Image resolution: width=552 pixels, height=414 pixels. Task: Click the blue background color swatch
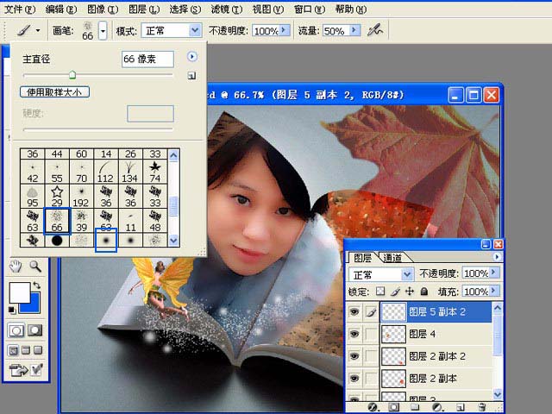28,303
